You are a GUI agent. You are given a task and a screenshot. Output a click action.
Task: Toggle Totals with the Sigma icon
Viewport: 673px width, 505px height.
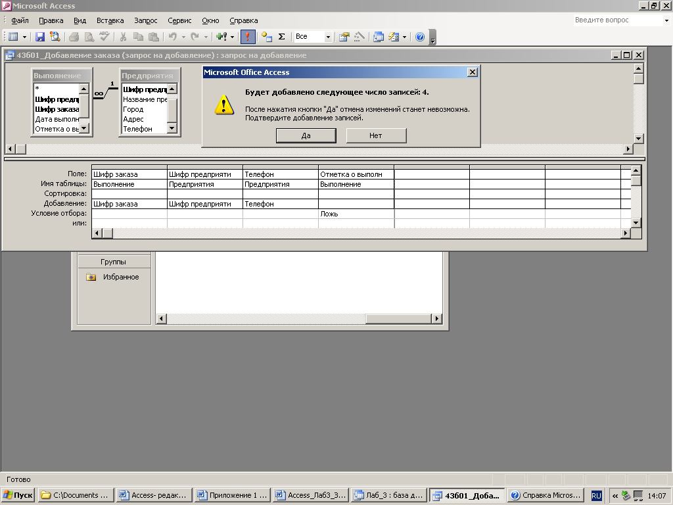tap(281, 37)
